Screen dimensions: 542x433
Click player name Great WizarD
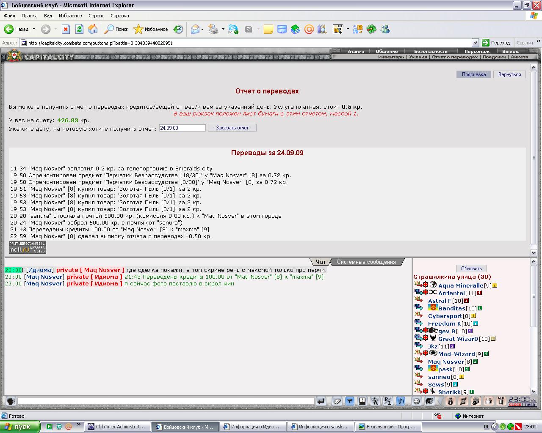(x=458, y=339)
